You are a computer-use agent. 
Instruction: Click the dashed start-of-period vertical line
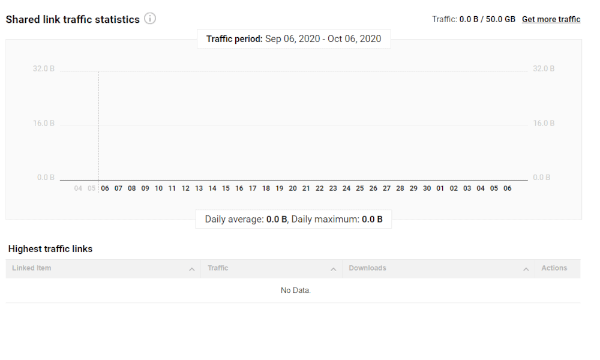(x=98, y=130)
